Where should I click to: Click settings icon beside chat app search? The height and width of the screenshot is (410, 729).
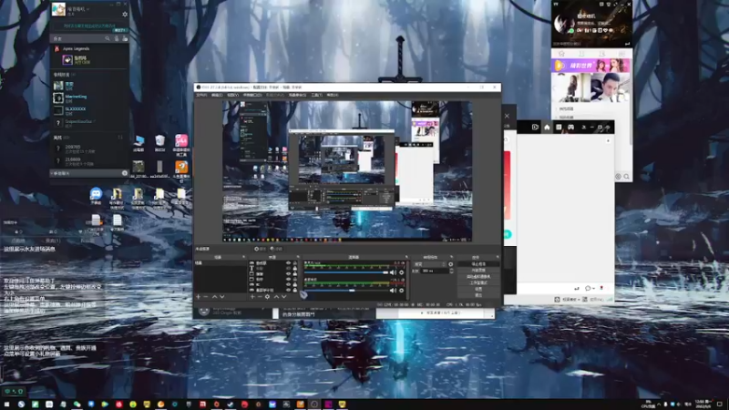point(618,176)
